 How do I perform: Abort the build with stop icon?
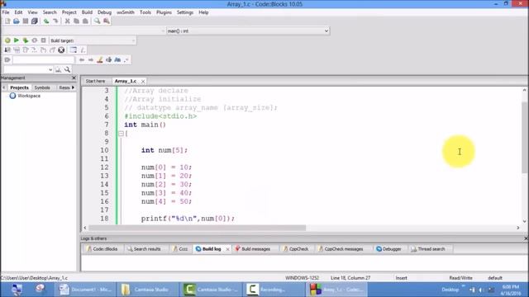click(44, 40)
